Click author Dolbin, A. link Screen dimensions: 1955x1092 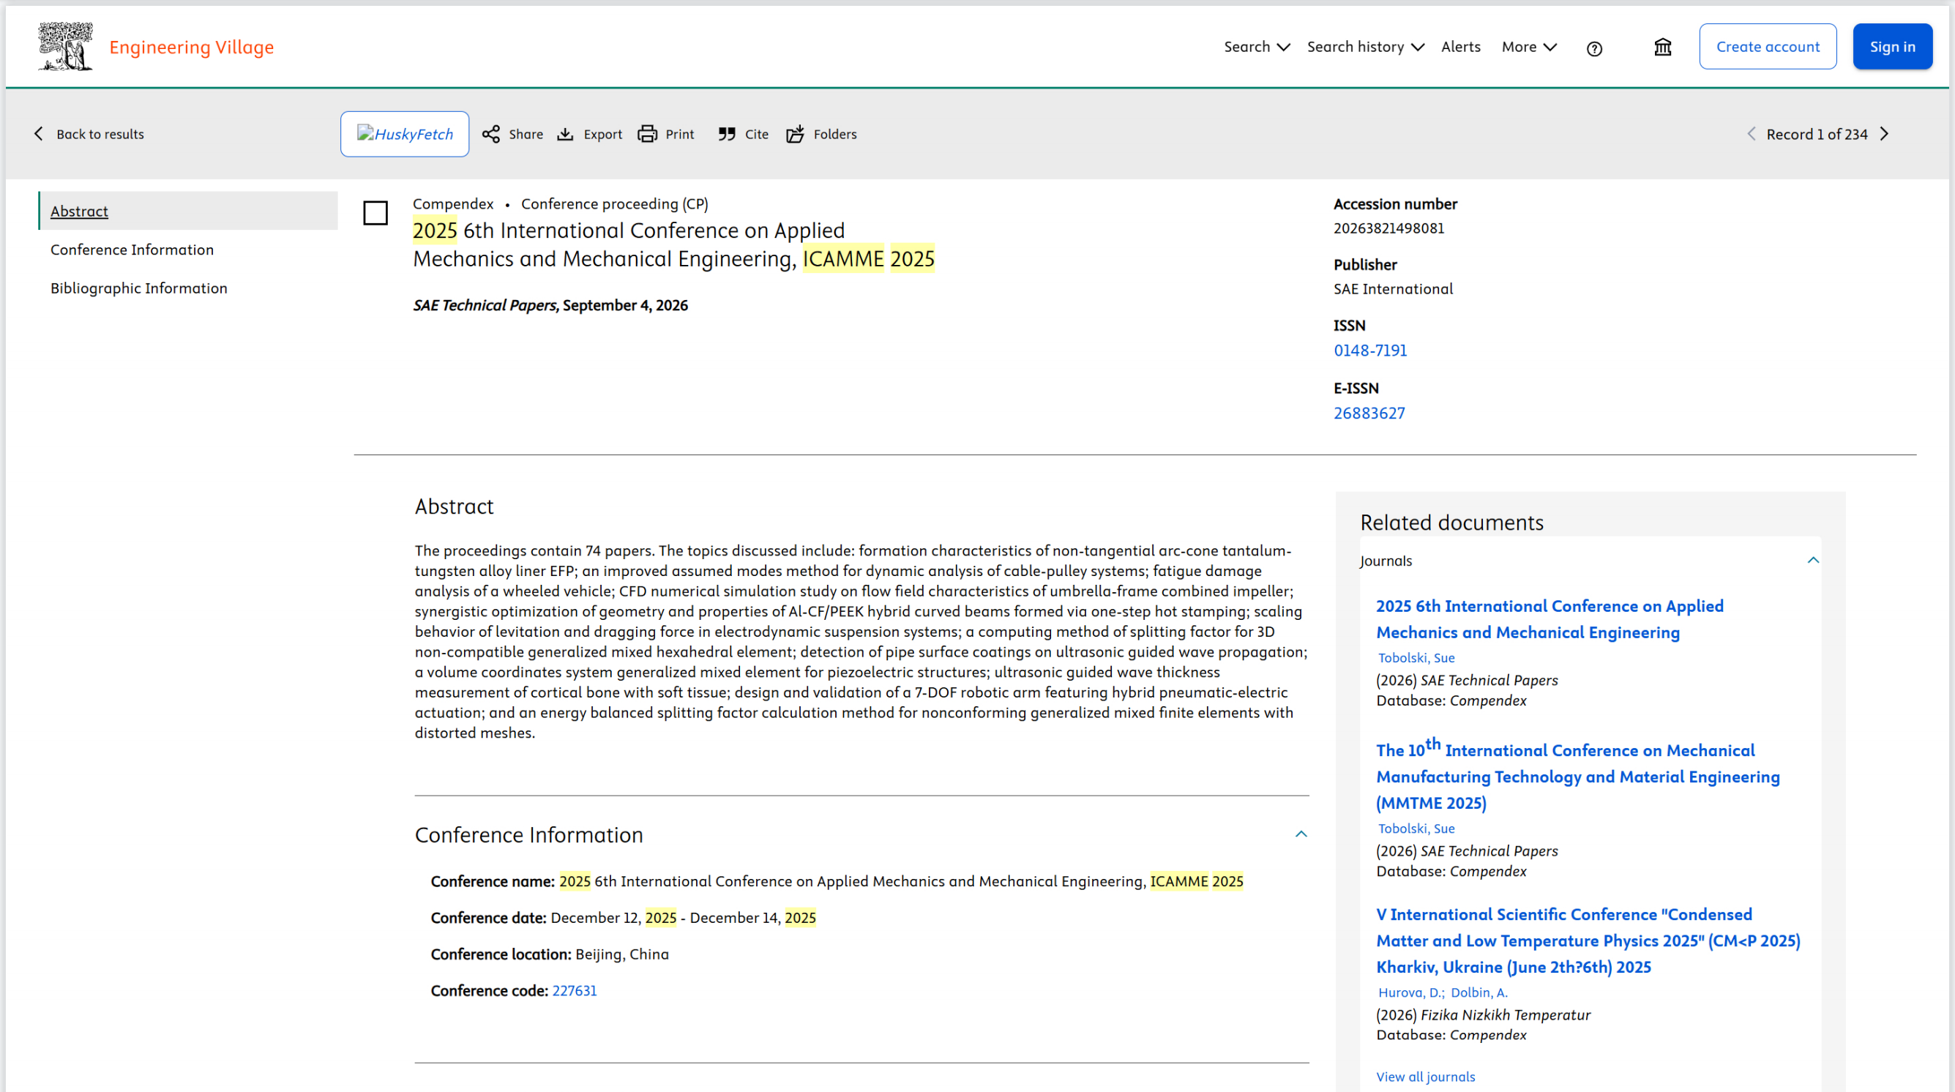click(1479, 992)
